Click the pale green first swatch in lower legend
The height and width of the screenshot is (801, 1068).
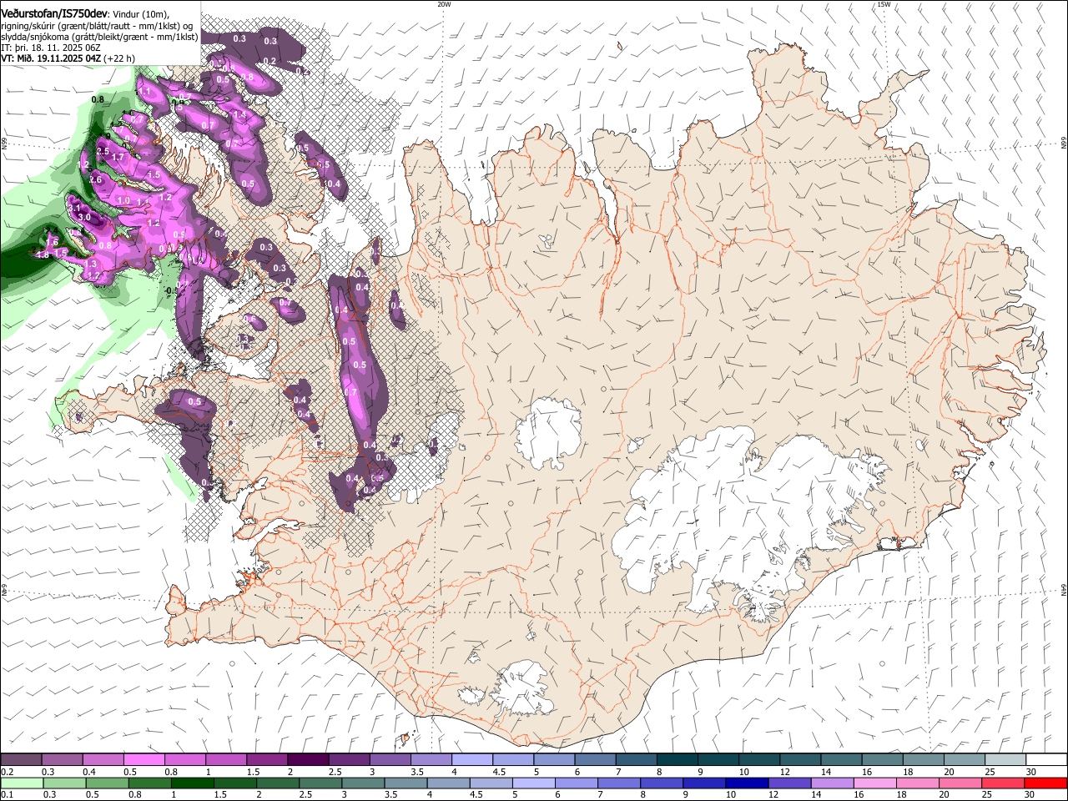coord(22,783)
